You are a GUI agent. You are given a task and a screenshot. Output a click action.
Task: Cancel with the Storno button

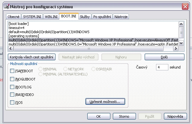click(x=124, y=116)
